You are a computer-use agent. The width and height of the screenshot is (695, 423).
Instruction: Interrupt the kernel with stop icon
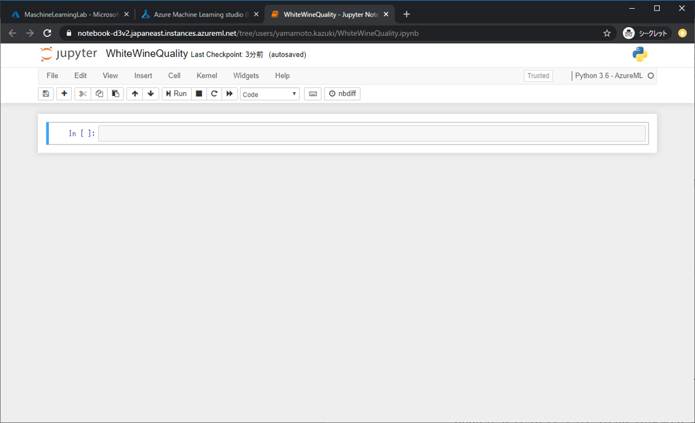tap(199, 94)
